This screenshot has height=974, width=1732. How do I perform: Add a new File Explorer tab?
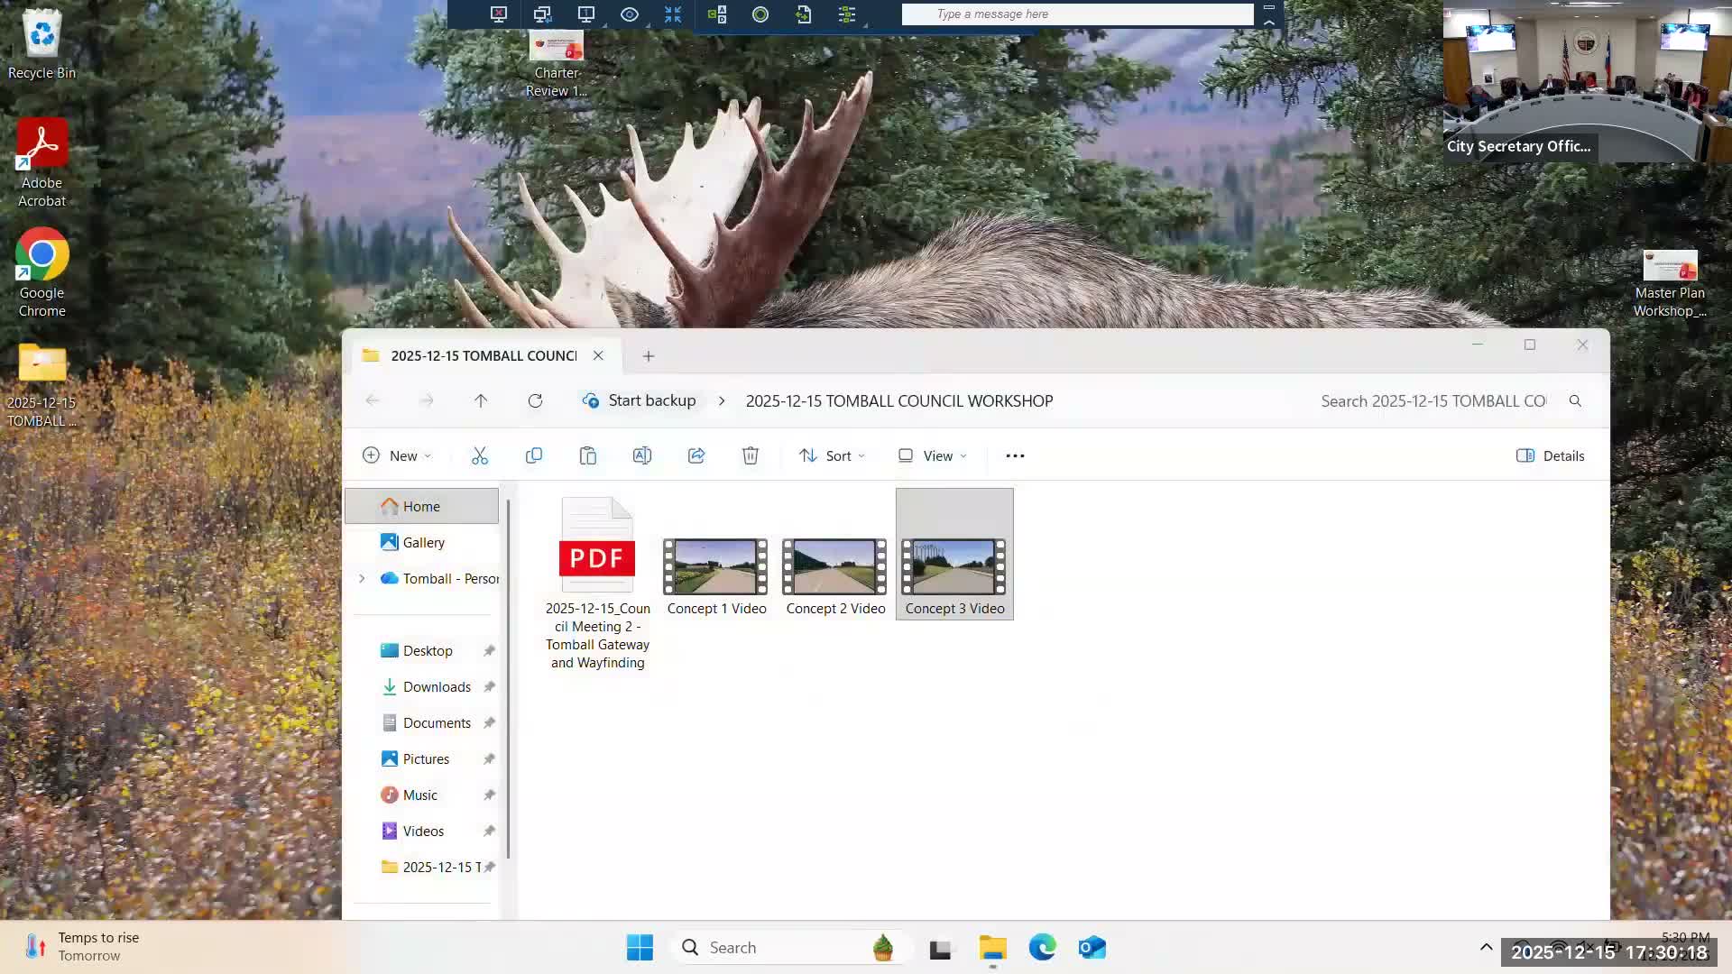[x=649, y=355]
